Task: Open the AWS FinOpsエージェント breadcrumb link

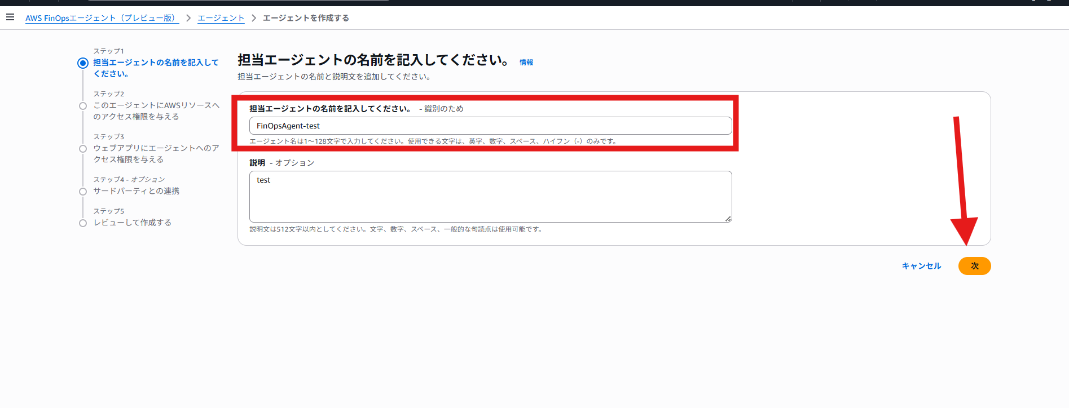Action: pyautogui.click(x=102, y=18)
